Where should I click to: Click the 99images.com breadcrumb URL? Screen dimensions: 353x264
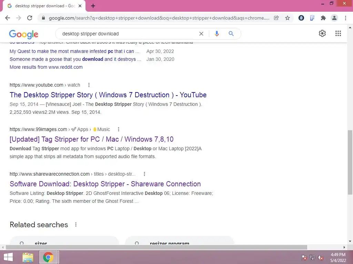[60, 129]
